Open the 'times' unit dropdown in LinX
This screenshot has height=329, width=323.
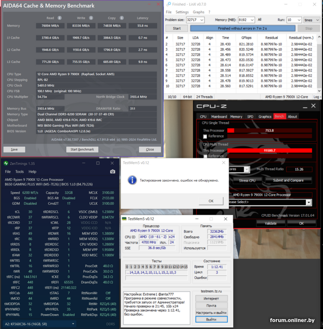pos(312,20)
